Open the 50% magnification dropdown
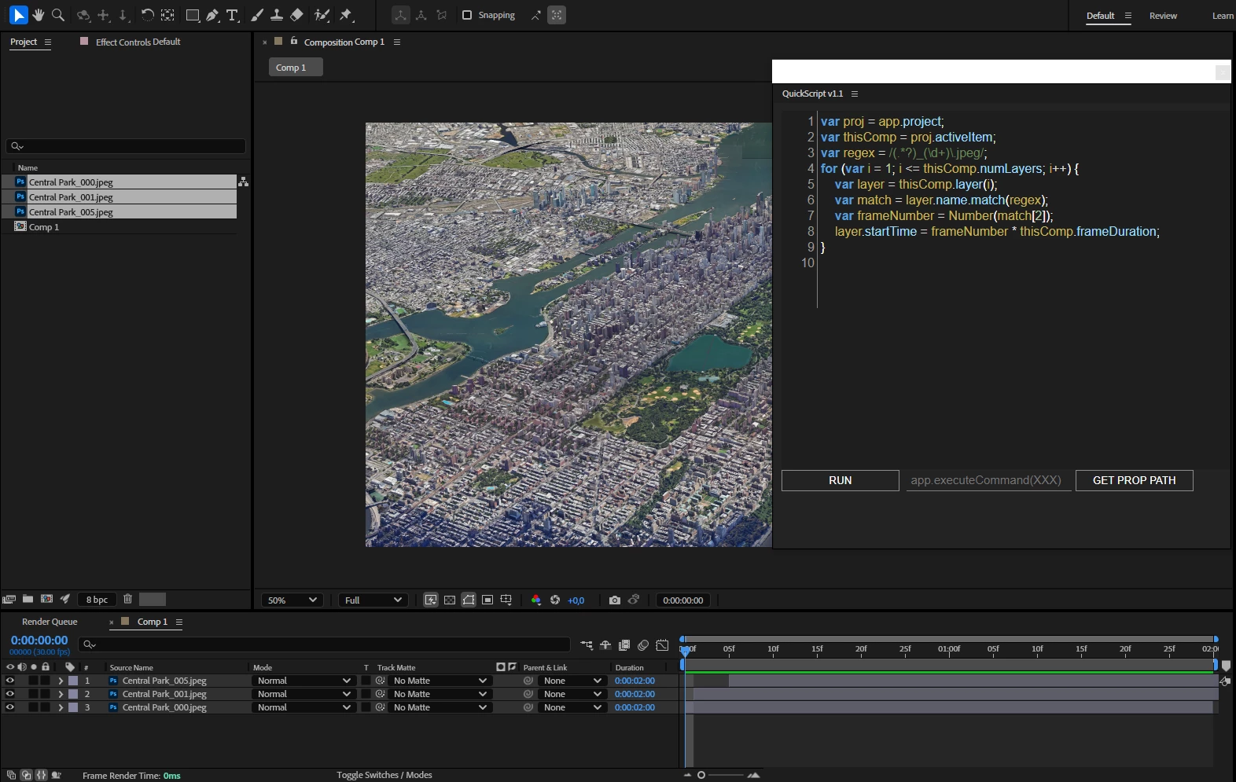The height and width of the screenshot is (782, 1236). pos(292,600)
